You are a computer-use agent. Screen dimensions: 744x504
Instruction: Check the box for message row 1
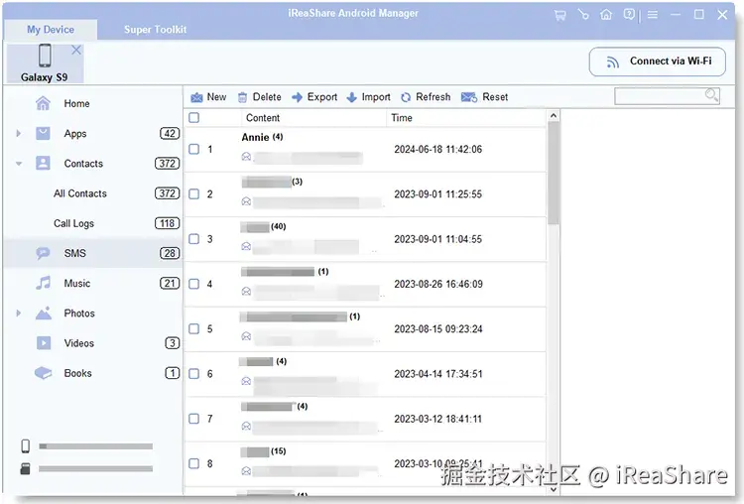click(x=194, y=149)
